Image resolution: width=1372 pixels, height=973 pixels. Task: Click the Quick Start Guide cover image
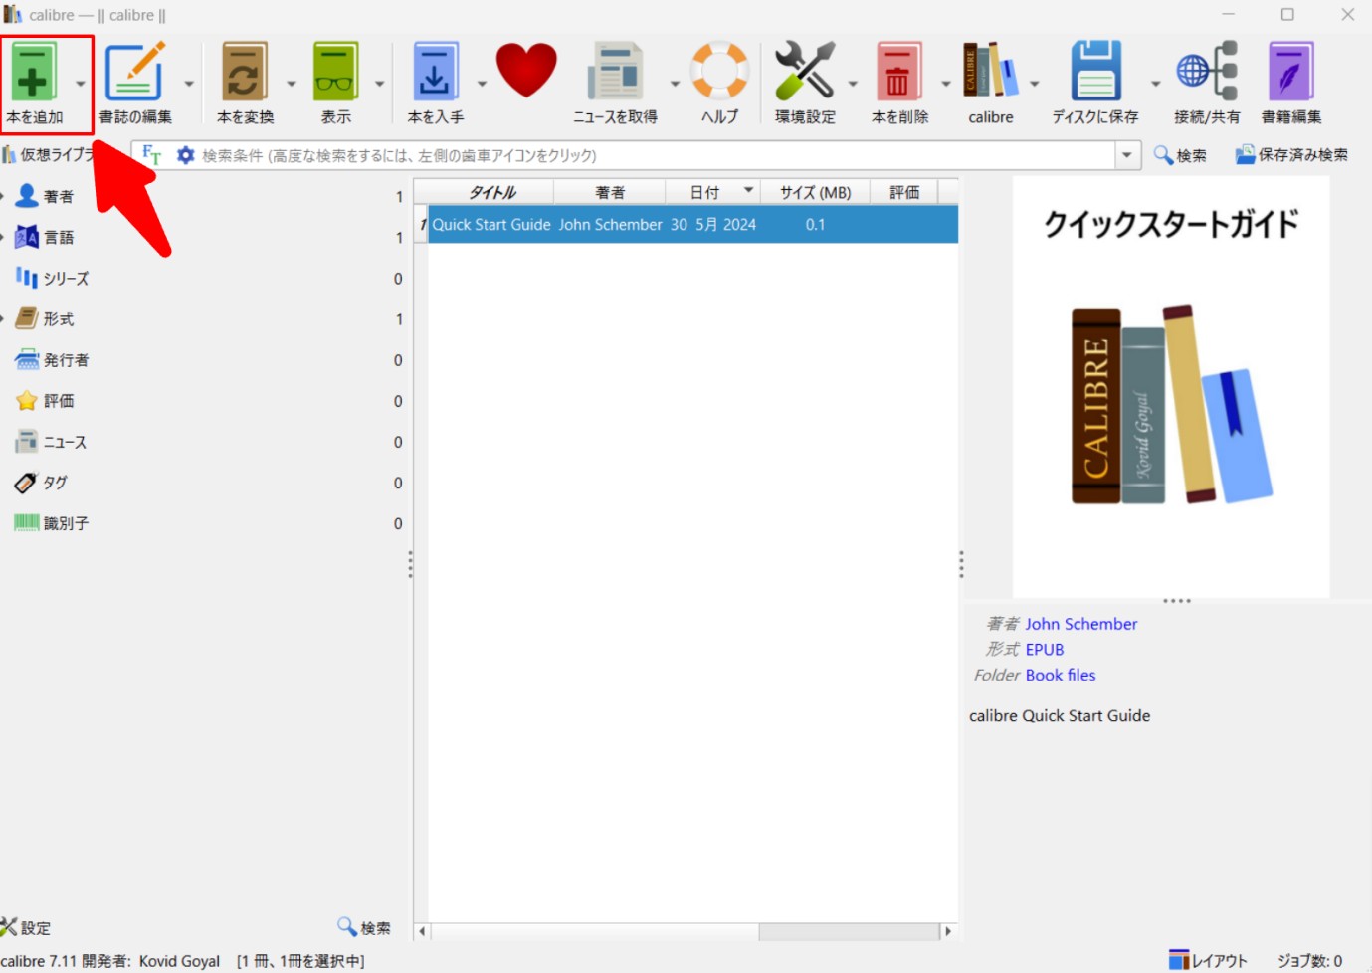1171,387
